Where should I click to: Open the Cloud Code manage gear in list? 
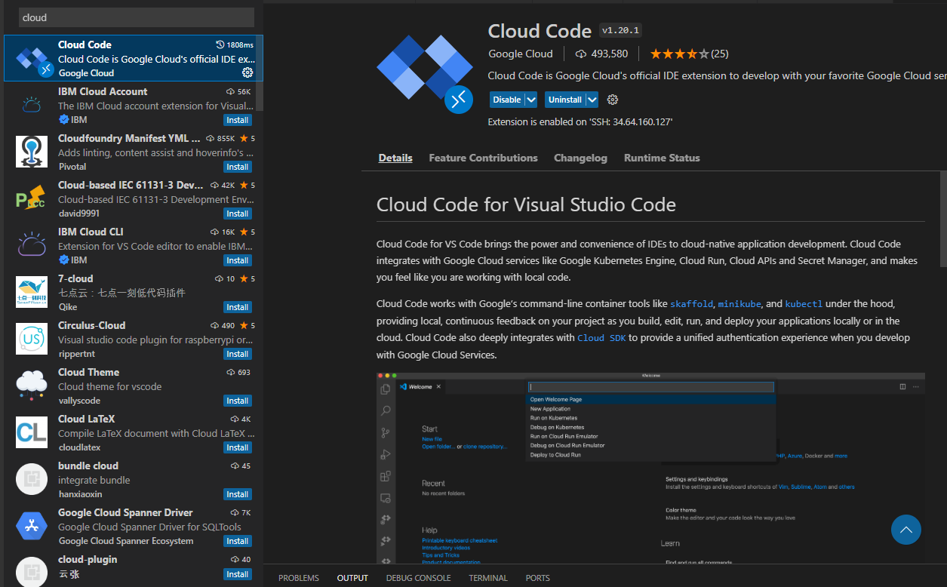point(247,72)
